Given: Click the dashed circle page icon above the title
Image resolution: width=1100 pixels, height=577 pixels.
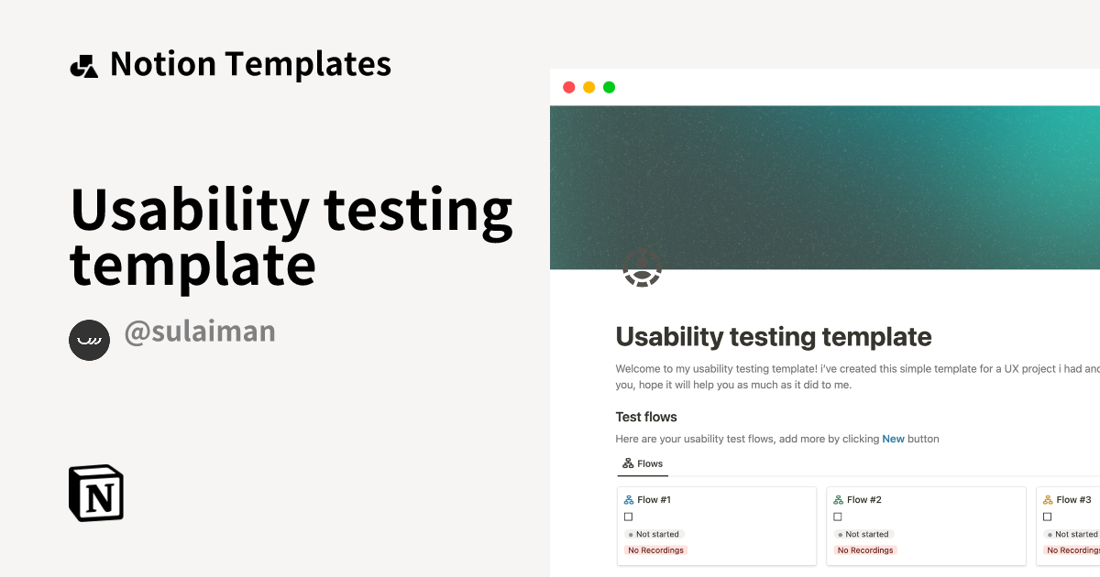Looking at the screenshot, I should (643, 269).
